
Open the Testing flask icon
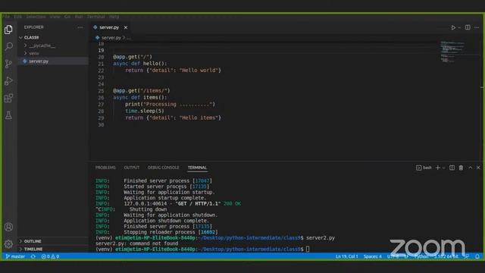coord(8,115)
